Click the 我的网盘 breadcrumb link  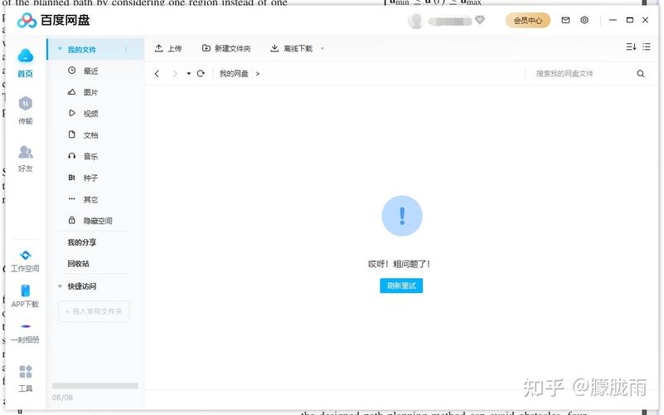tap(234, 74)
